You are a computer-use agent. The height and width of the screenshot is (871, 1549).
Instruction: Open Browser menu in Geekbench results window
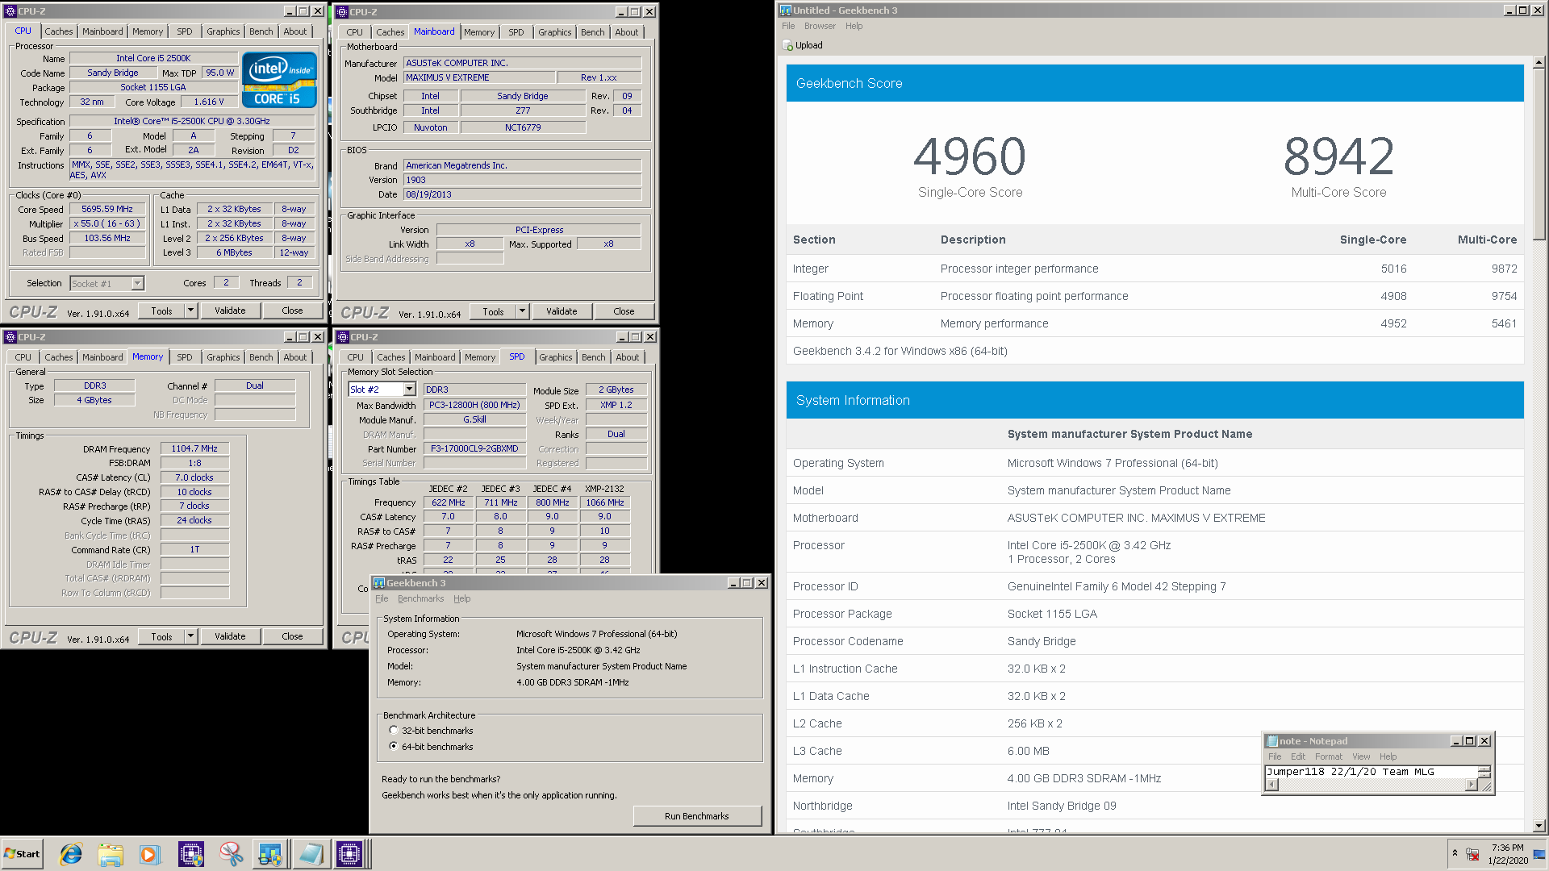pyautogui.click(x=820, y=26)
